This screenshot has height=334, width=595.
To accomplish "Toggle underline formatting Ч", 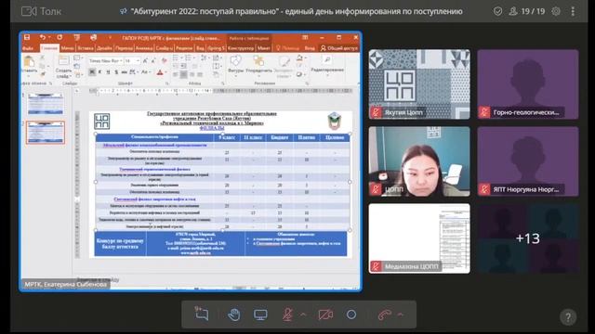I will click(x=108, y=72).
